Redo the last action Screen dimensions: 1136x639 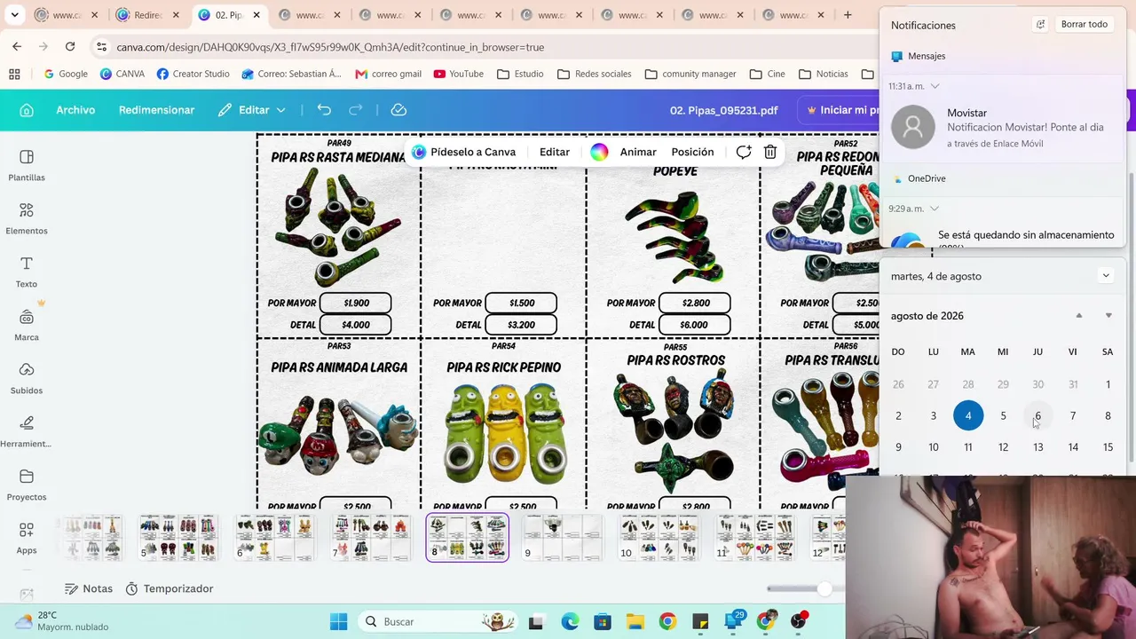356,110
